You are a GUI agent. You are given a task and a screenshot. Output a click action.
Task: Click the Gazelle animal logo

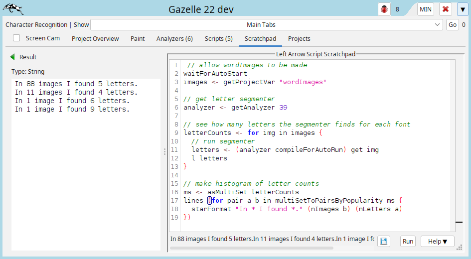pyautogui.click(x=13, y=9)
